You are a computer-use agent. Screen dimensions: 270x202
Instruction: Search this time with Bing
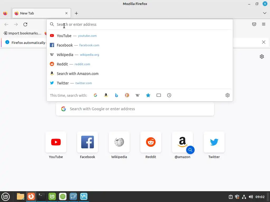click(117, 95)
